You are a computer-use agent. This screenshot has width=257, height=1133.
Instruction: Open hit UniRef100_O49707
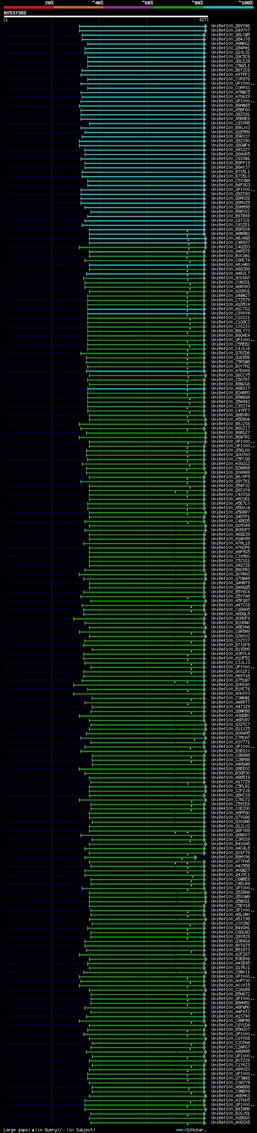pos(230,31)
